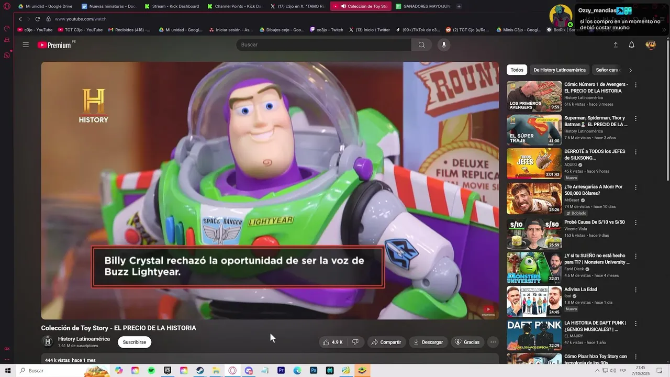Open Adivina La Edad video title
This screenshot has height=377, width=670.
580,290
